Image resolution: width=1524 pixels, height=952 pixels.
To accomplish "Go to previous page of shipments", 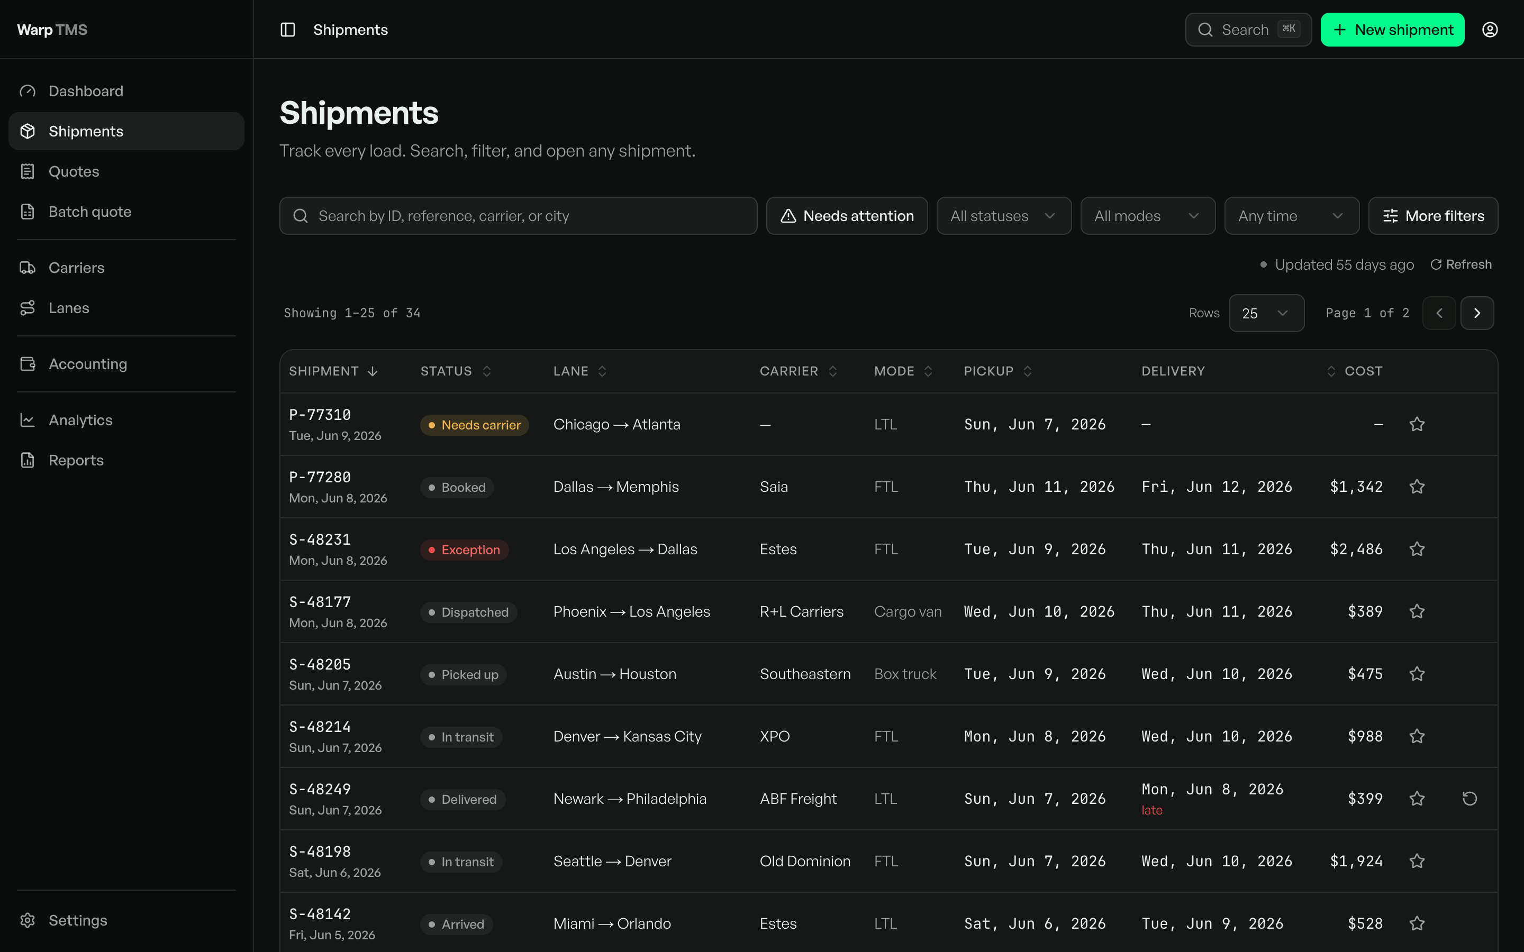I will [x=1439, y=313].
